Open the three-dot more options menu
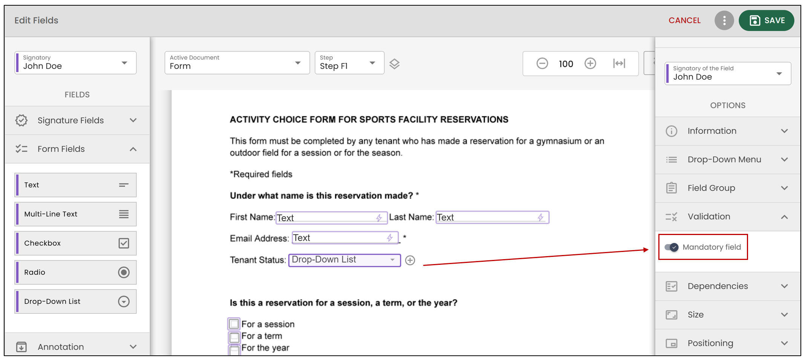The image size is (805, 358). click(724, 20)
